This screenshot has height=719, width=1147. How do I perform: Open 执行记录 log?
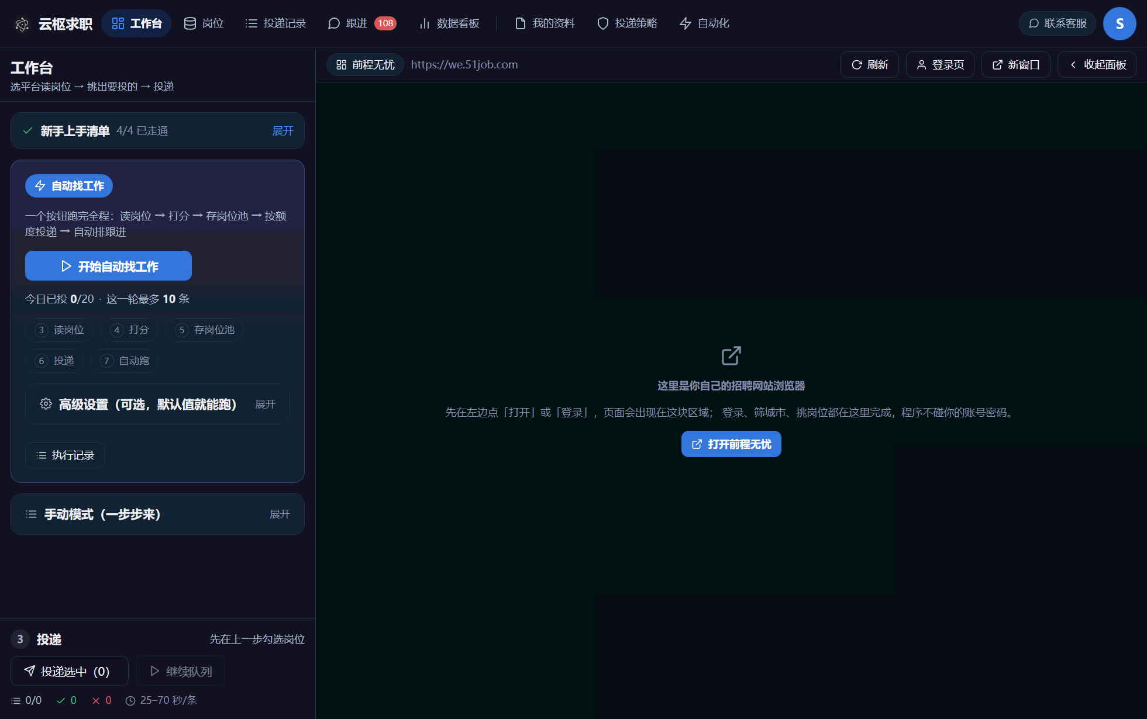tap(65, 455)
